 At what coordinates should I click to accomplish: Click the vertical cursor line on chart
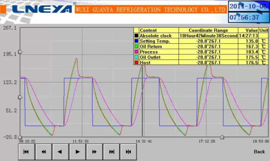pos(142,100)
